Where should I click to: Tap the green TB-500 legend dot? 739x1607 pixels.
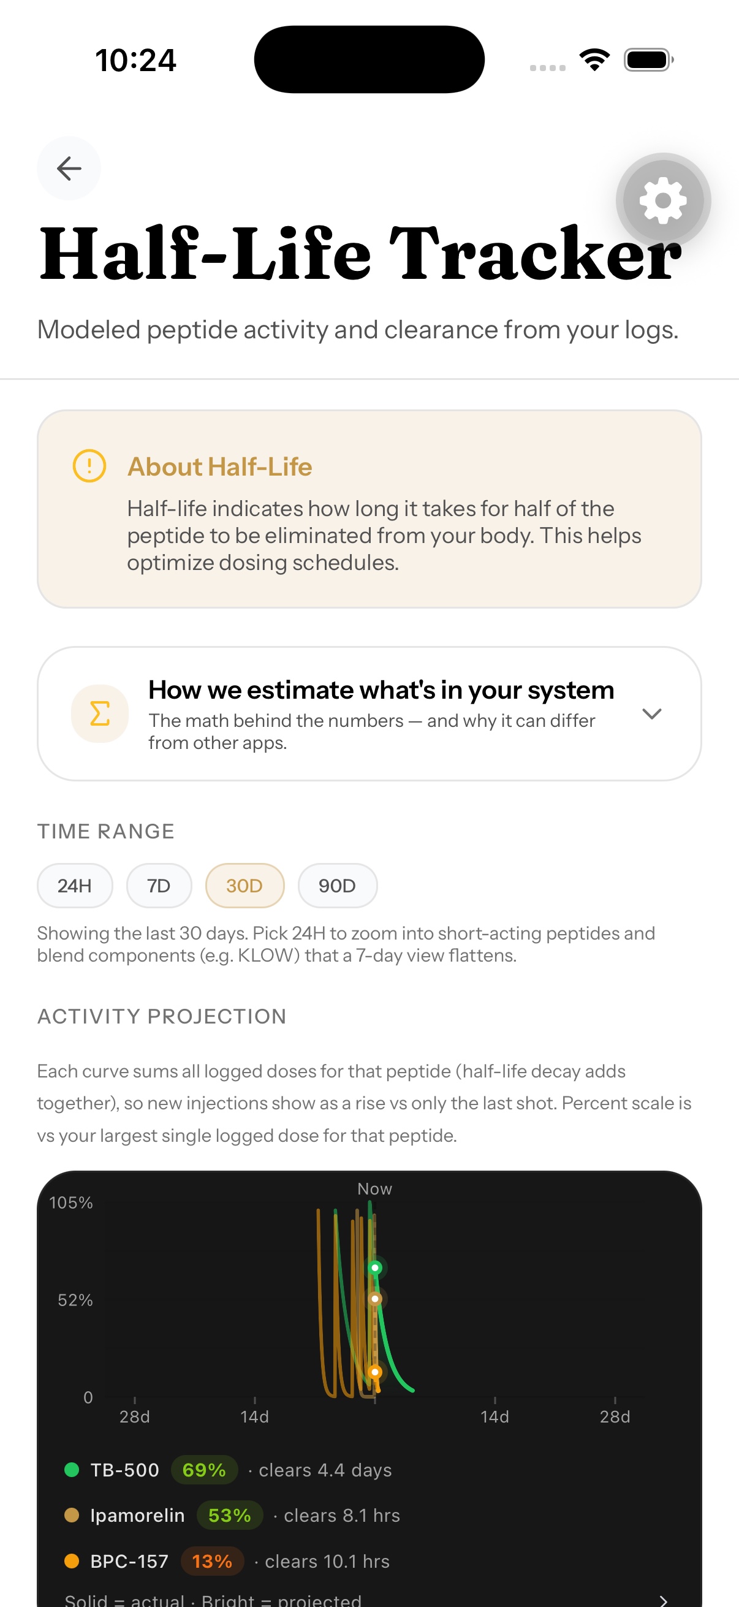pos(72,1470)
